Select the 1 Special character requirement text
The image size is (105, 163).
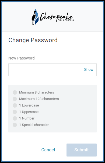34,125
